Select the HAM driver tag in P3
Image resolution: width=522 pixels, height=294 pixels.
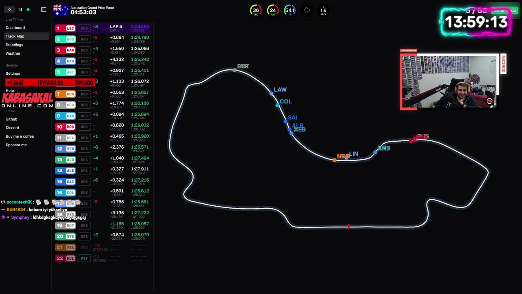point(65,50)
